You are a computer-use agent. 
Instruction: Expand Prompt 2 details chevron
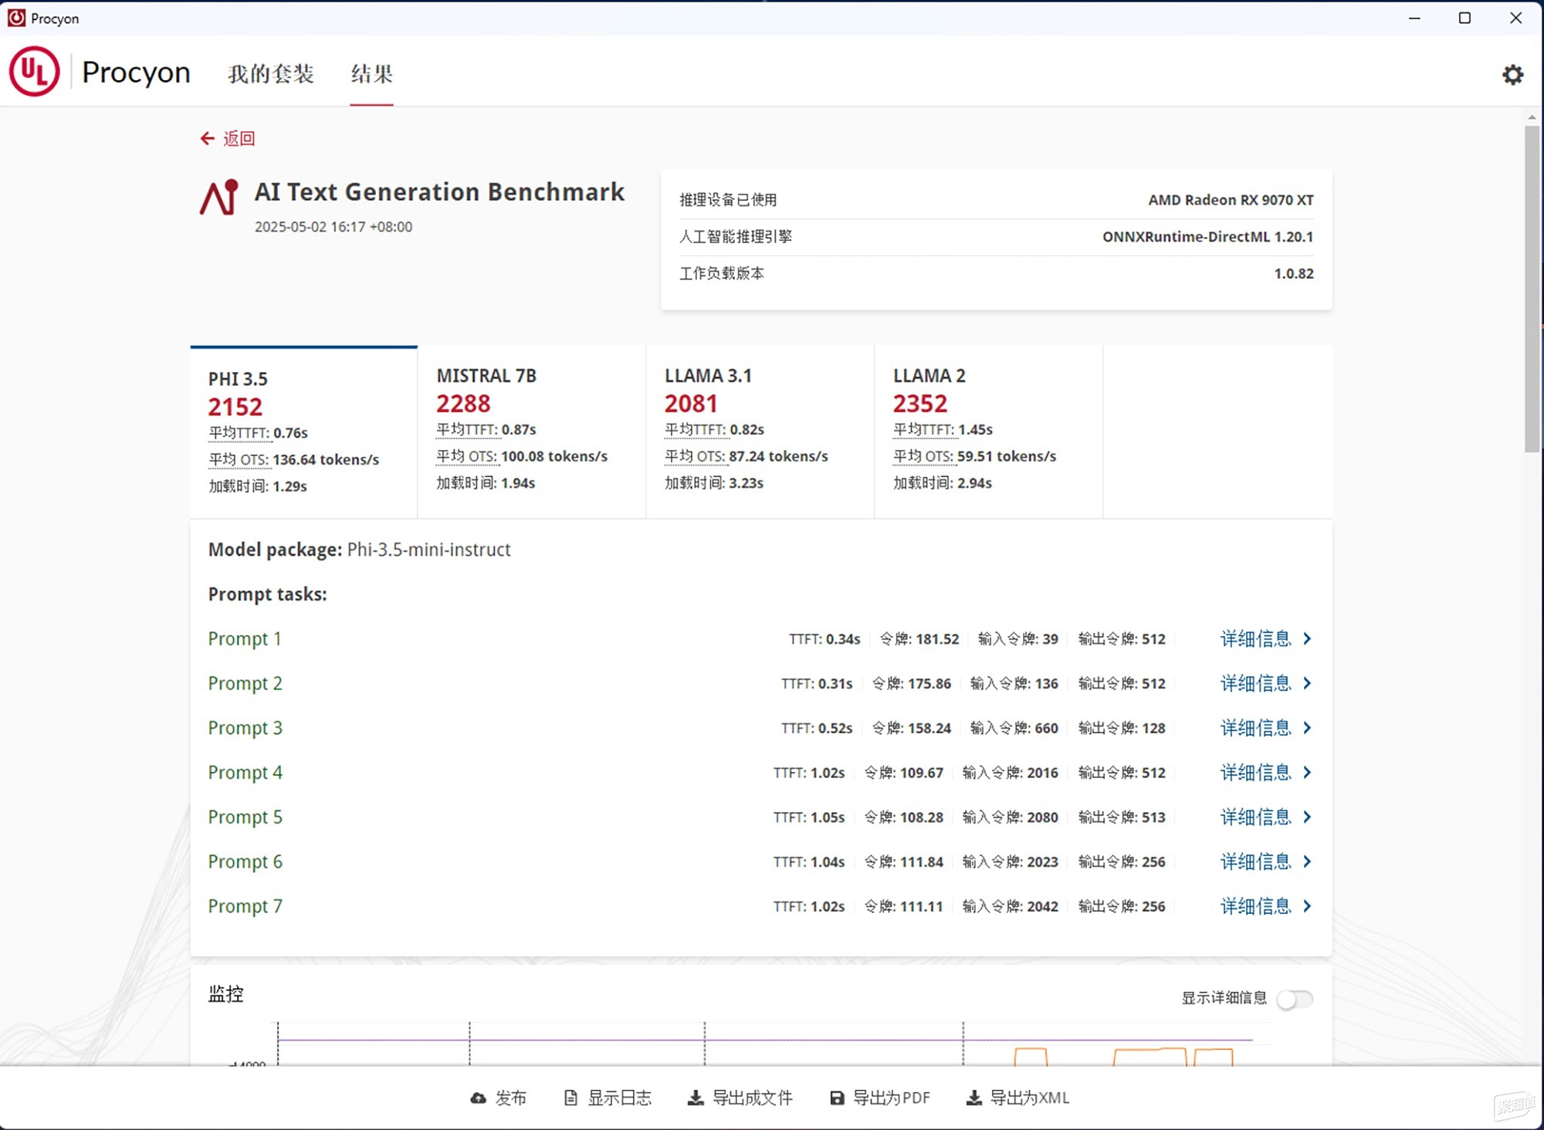[x=1307, y=683]
